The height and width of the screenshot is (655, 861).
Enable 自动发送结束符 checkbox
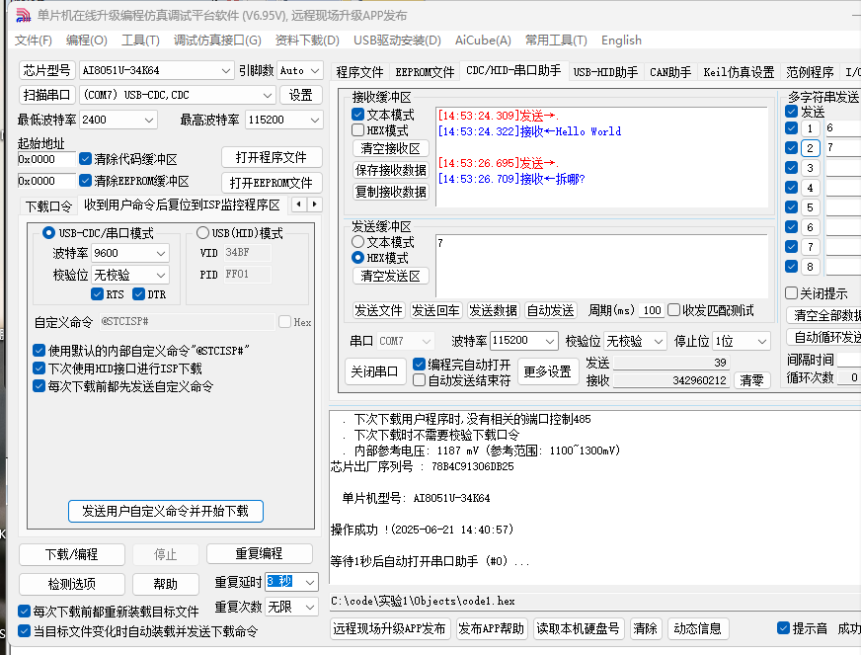(419, 379)
